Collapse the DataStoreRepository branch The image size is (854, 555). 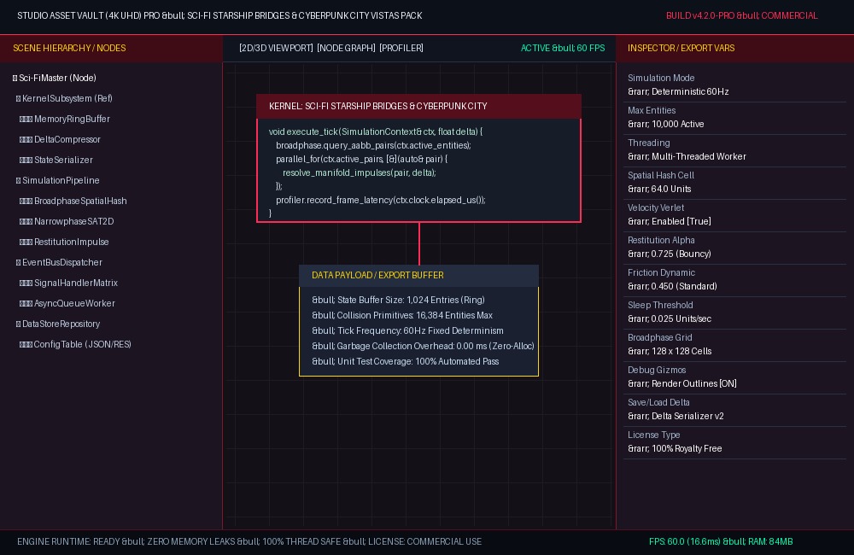tap(18, 324)
